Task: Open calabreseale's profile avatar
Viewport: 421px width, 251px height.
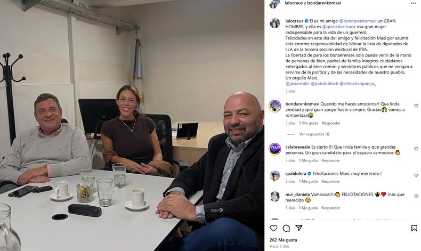Action: tap(274, 149)
